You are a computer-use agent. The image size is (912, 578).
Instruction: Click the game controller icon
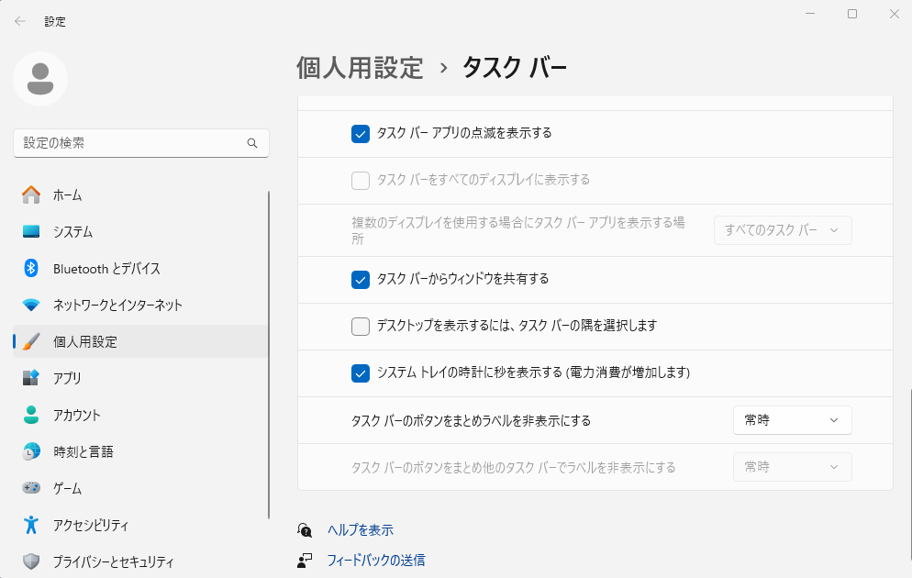(x=31, y=488)
